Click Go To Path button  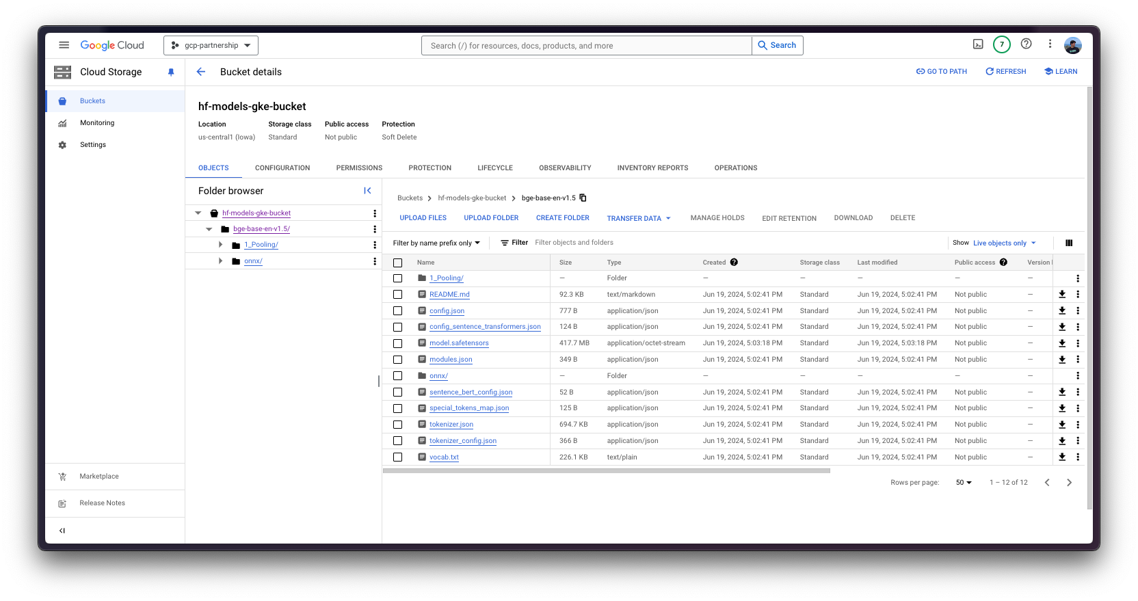pyautogui.click(x=942, y=72)
